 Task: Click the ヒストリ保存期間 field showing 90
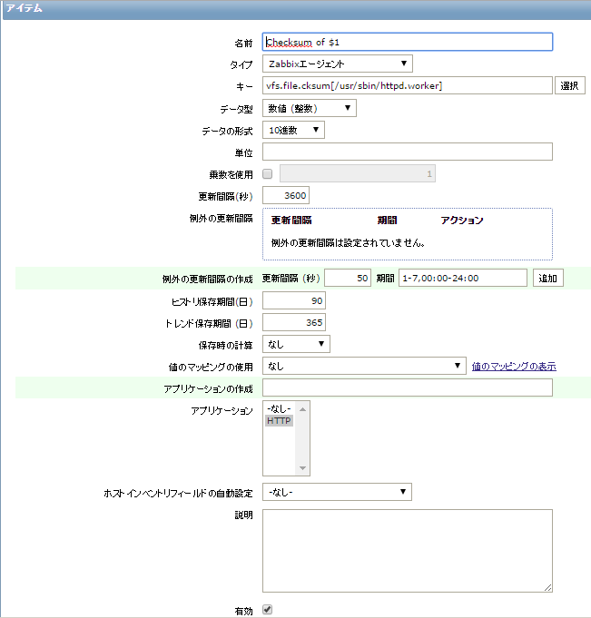point(294,301)
